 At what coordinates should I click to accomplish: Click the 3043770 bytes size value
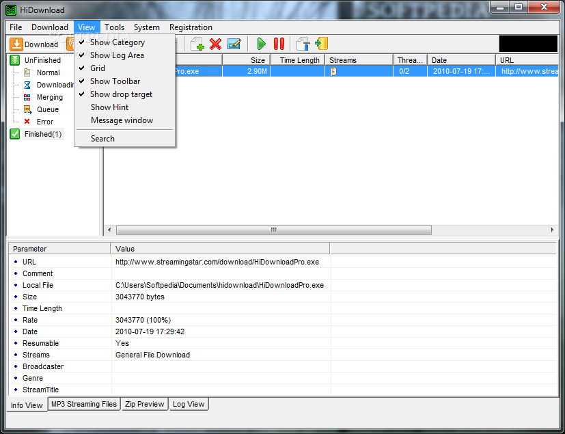point(140,297)
